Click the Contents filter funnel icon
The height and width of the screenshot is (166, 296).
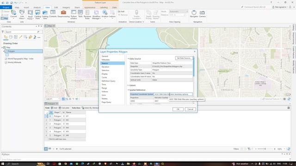point(3,32)
